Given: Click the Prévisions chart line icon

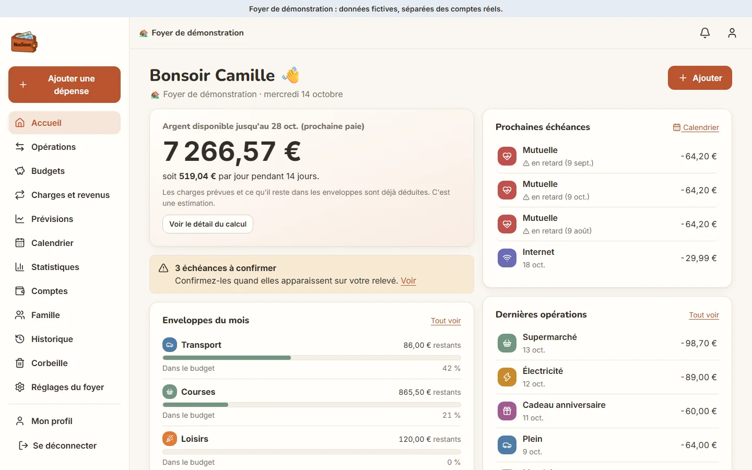Looking at the screenshot, I should (x=20, y=219).
